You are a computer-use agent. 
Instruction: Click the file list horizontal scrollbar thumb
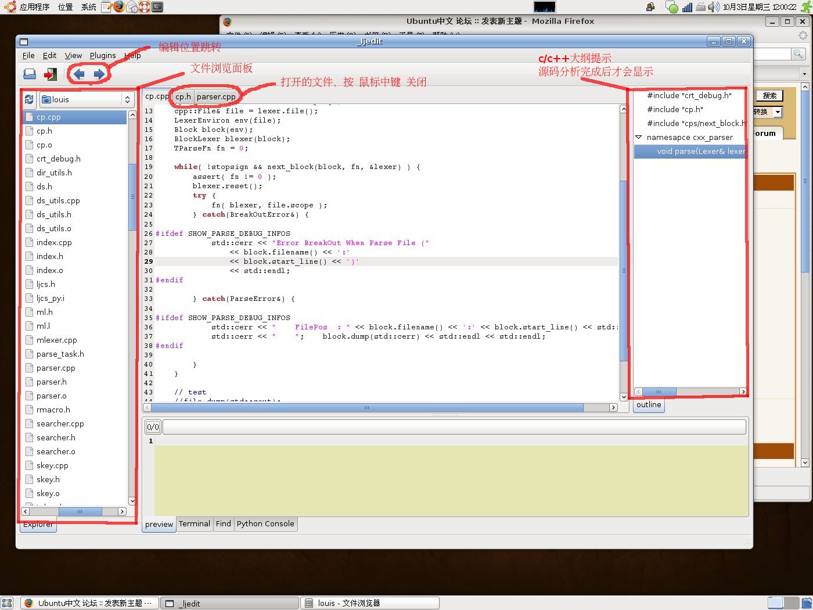point(80,512)
